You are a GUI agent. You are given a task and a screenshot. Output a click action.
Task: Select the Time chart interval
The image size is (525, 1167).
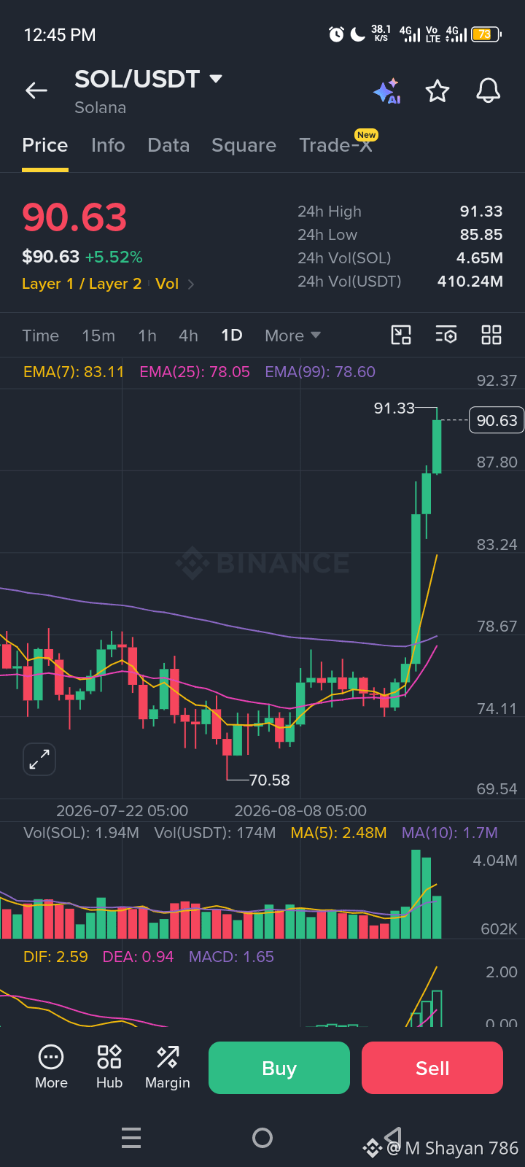40,336
